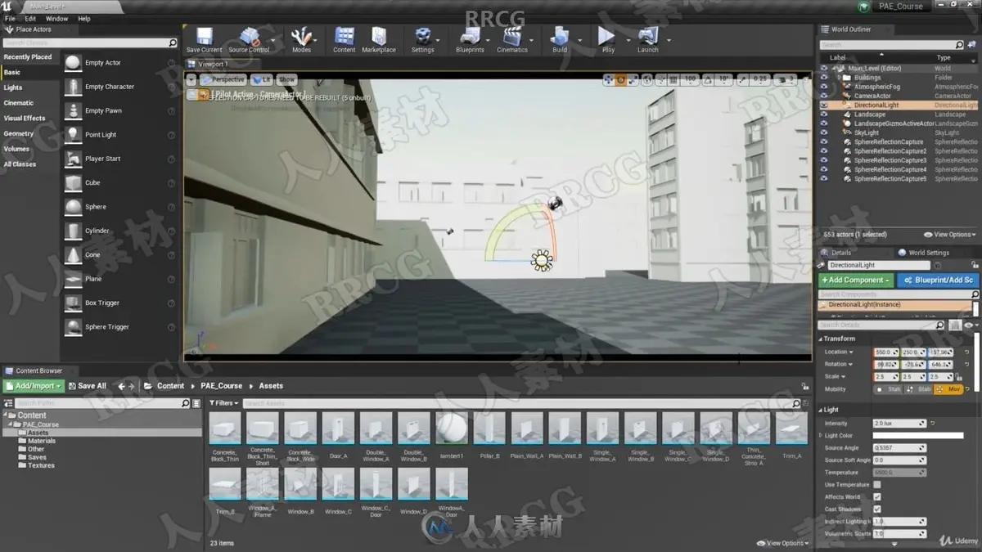This screenshot has height=552, width=982.
Task: Open the Help menu
Action: (x=84, y=18)
